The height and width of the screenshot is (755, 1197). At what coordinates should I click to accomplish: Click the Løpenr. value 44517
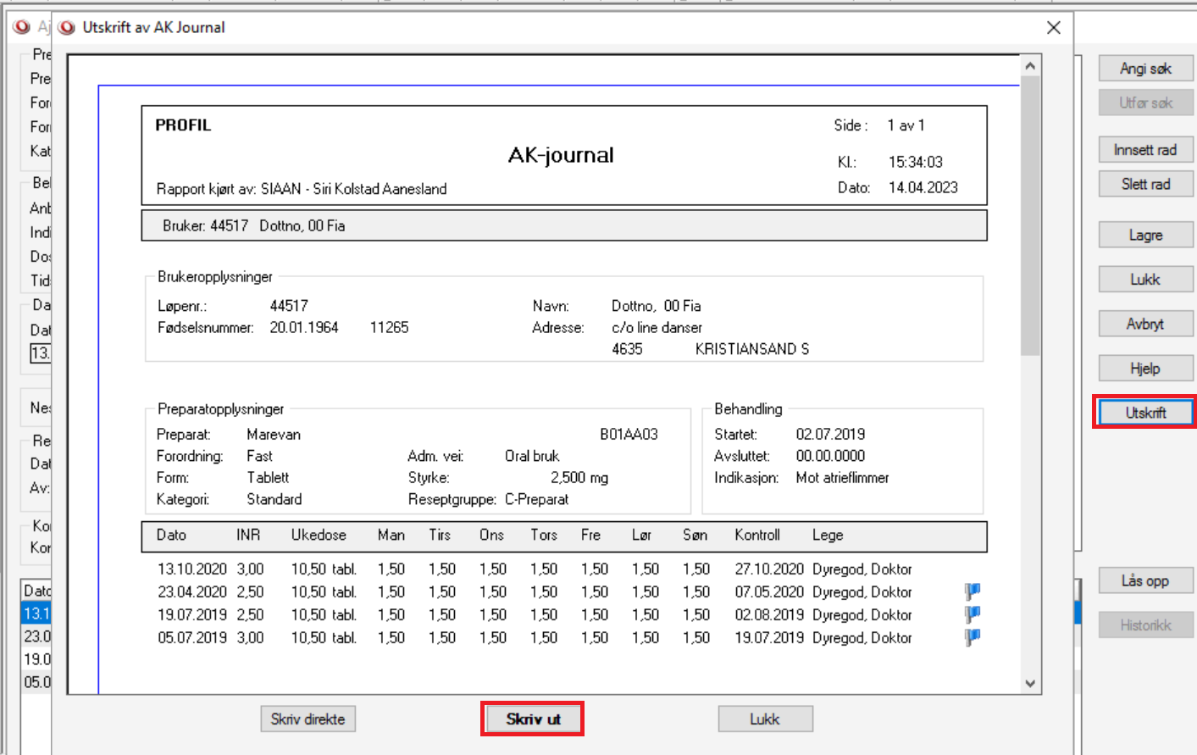289,306
